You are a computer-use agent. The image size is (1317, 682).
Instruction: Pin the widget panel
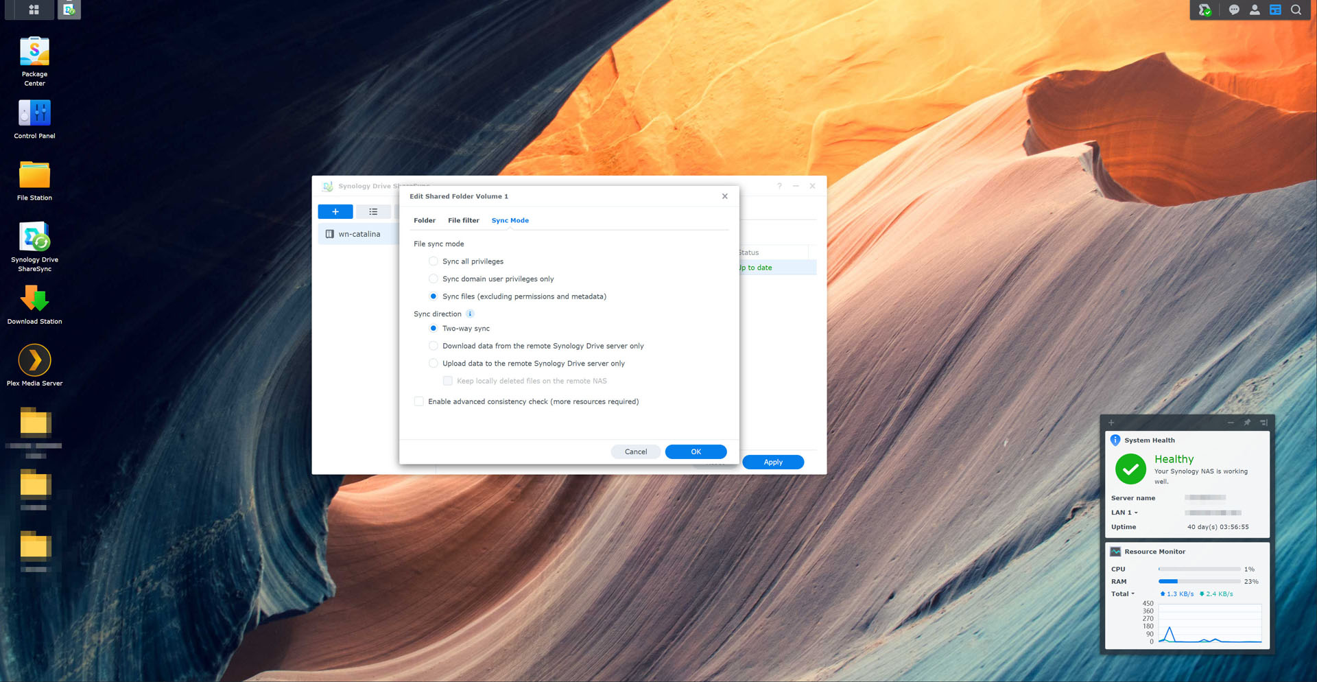[x=1247, y=423]
